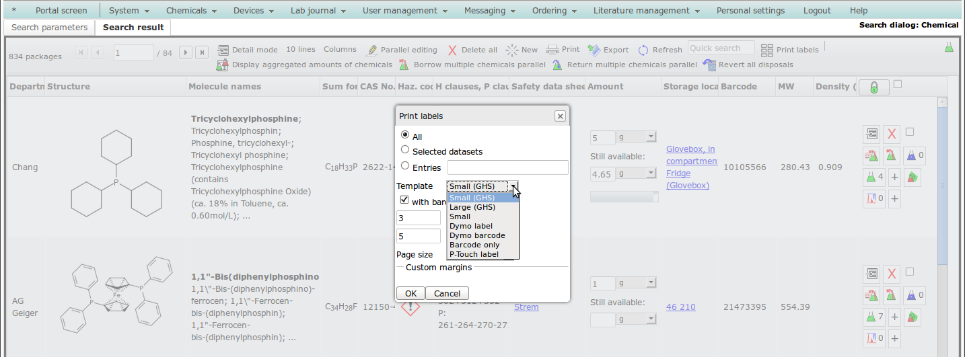Click the green lock icon in table header
The height and width of the screenshot is (357, 965).
tap(873, 87)
